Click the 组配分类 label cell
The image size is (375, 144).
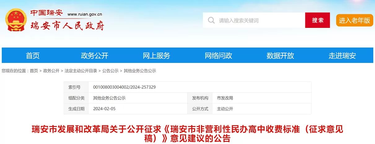point(76,98)
